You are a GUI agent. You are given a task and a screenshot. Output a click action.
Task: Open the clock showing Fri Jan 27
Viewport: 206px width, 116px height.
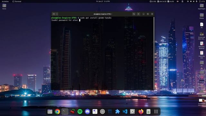pos(103,1)
